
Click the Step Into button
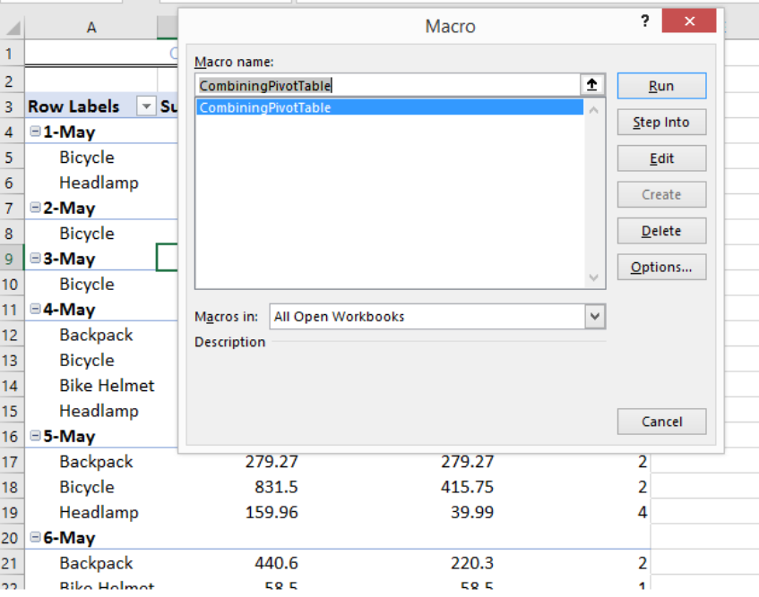pyautogui.click(x=661, y=123)
